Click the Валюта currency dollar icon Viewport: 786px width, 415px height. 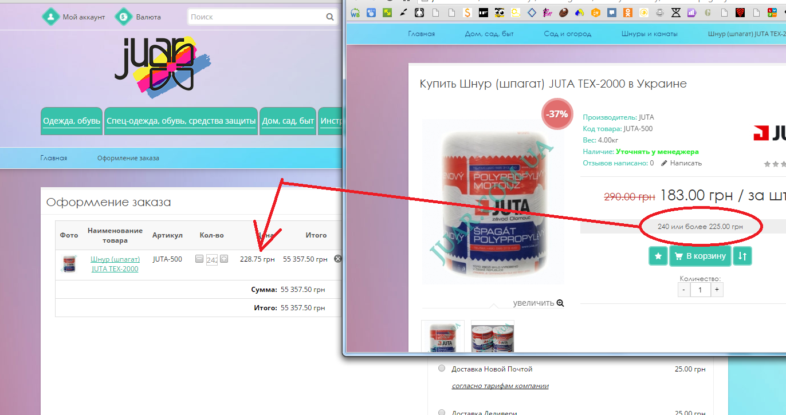coord(124,17)
